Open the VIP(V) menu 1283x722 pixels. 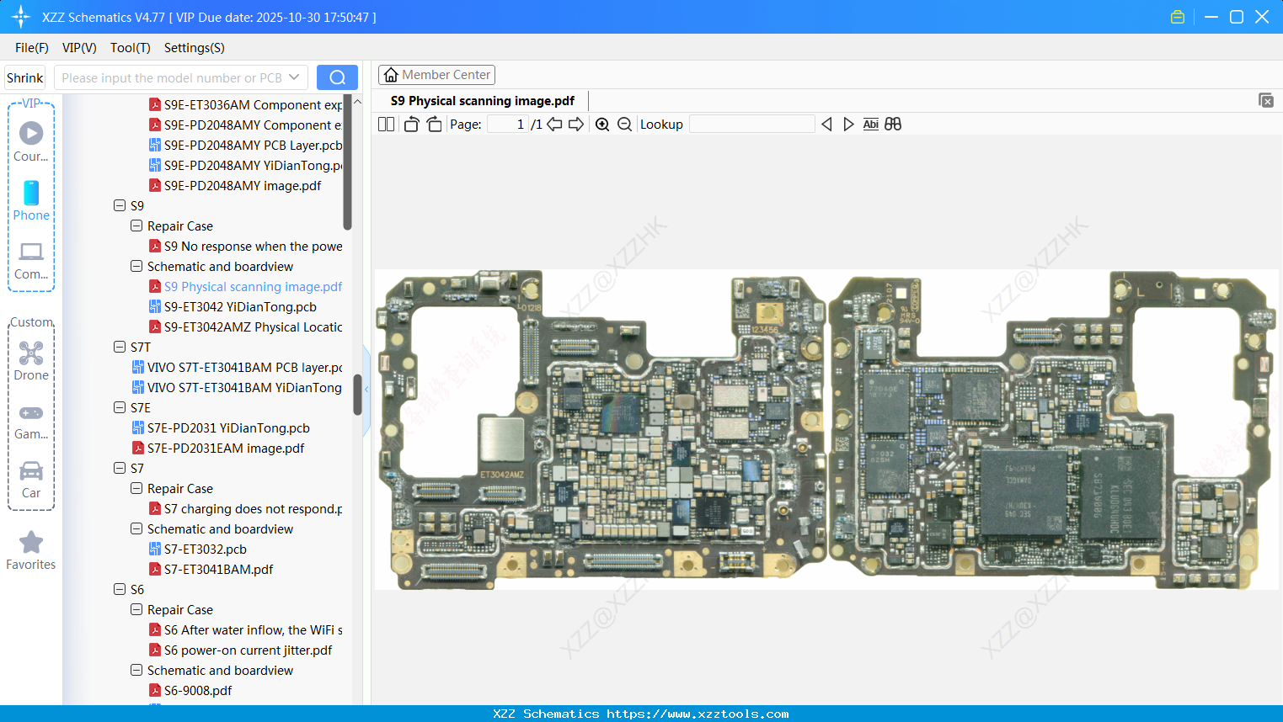79,48
